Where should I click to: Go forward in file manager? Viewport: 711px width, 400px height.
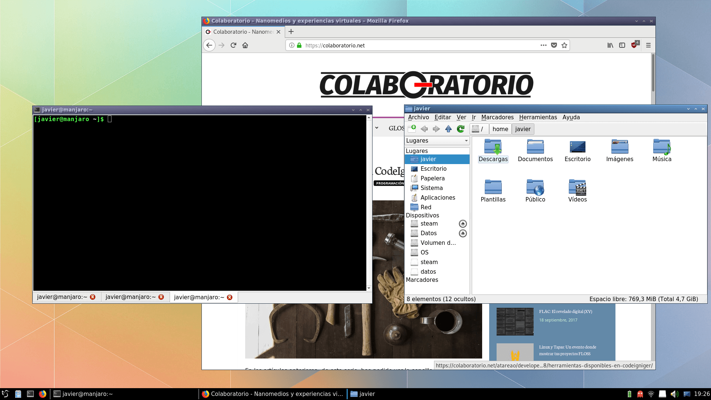436,129
